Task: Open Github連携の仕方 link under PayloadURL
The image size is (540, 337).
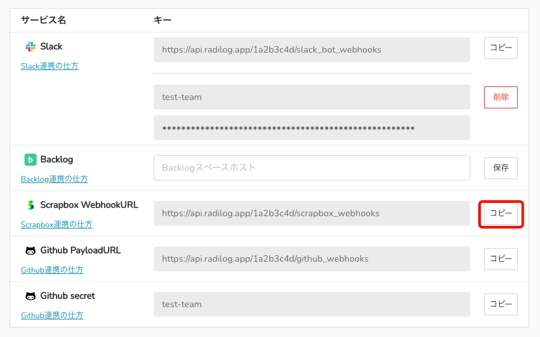Action: pos(52,270)
